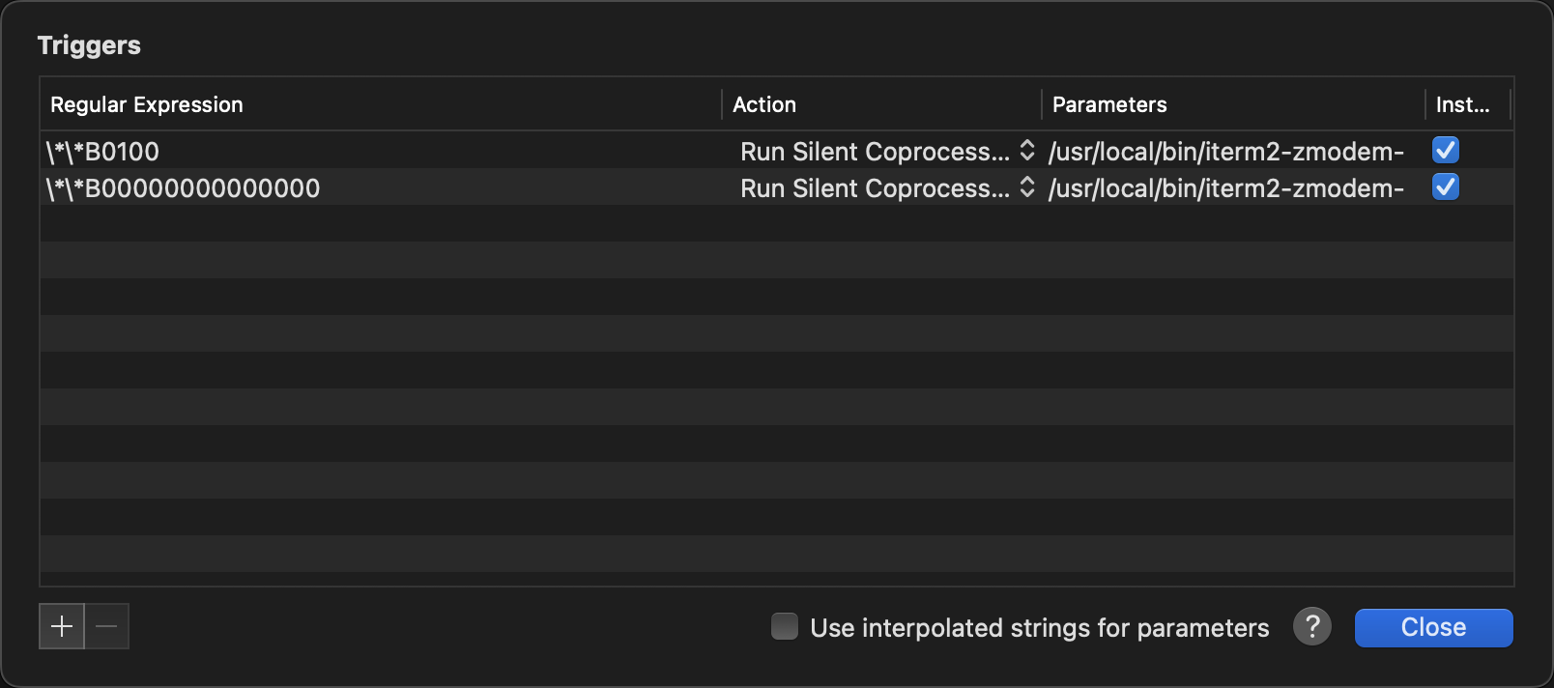This screenshot has height=688, width=1554.
Task: Toggle Instant checkbox for B0100 trigger
Action: click(x=1446, y=150)
